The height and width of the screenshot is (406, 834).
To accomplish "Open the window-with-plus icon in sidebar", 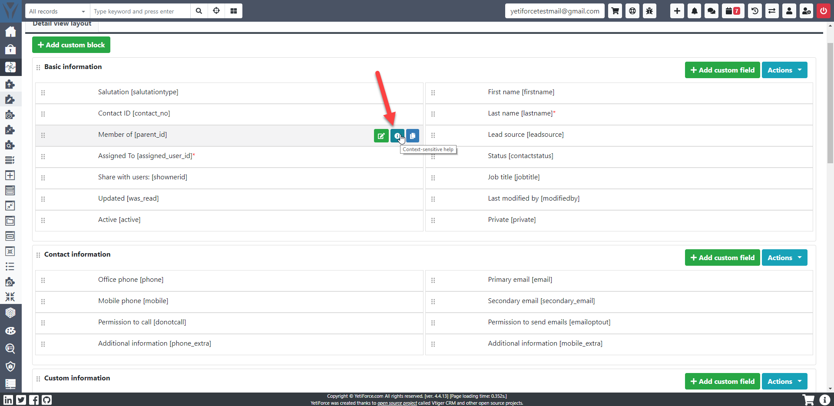I will [x=10, y=175].
